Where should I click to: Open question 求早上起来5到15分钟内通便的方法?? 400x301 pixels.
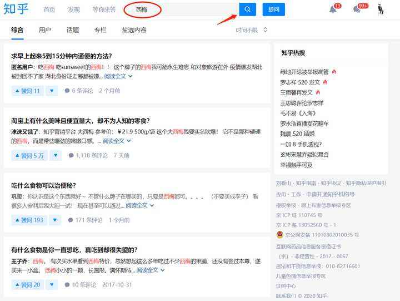click(62, 56)
